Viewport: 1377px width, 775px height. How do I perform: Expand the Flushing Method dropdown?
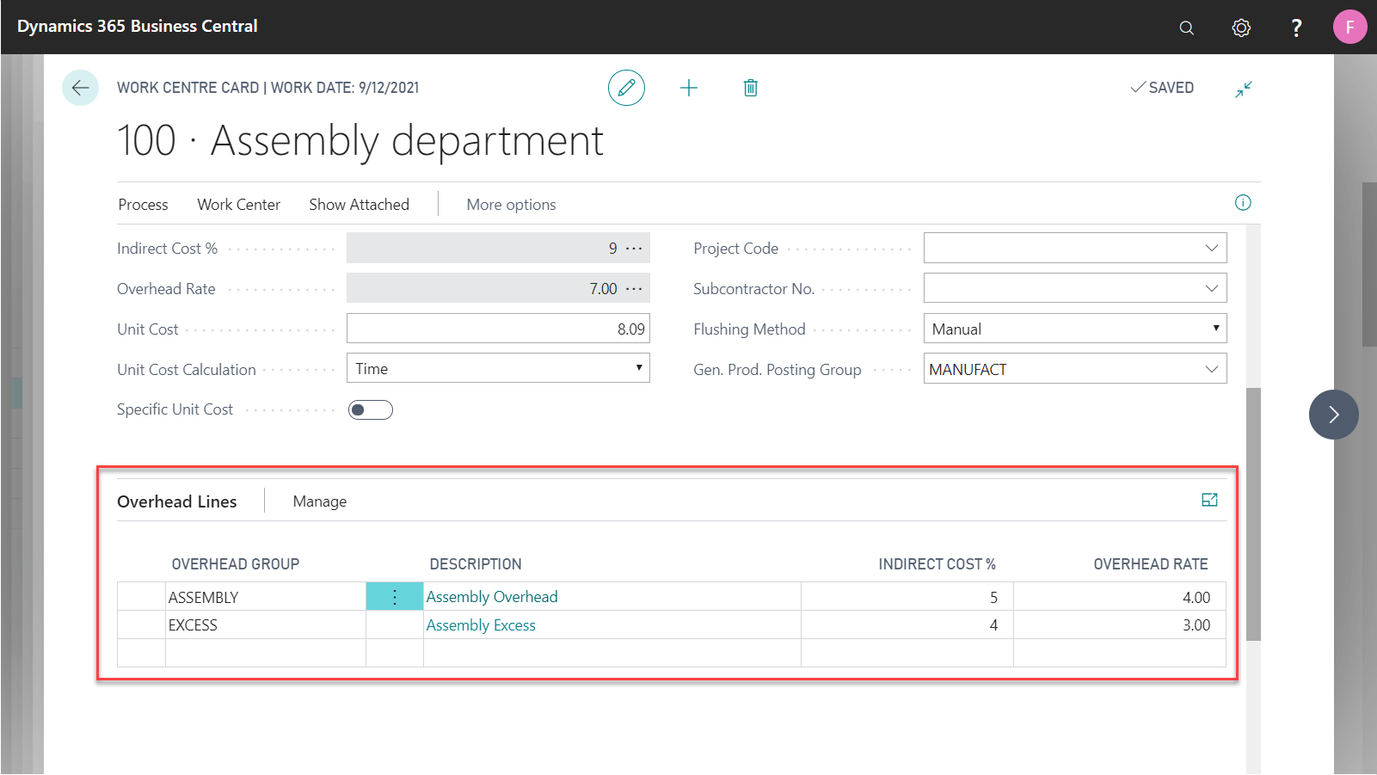click(x=1216, y=329)
